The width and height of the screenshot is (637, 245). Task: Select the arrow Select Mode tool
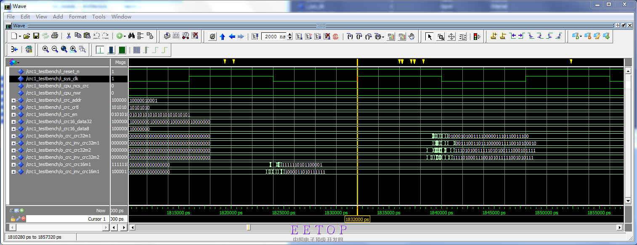[430, 37]
